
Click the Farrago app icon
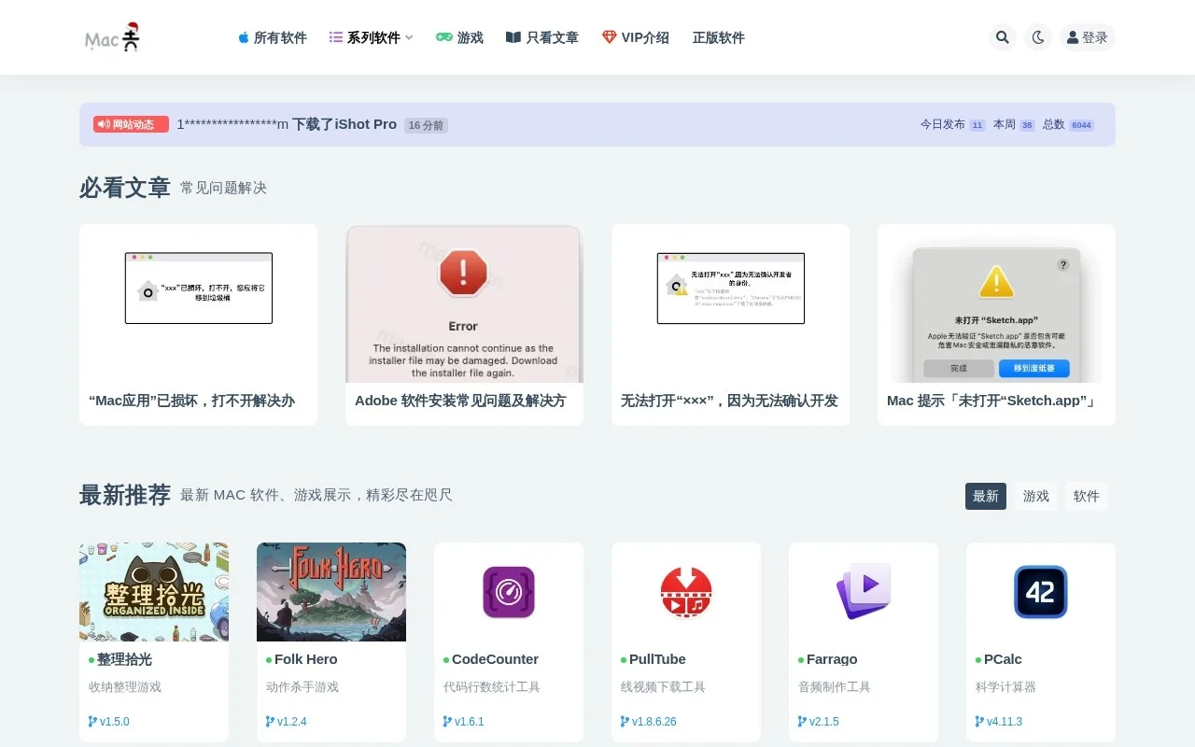[863, 592]
